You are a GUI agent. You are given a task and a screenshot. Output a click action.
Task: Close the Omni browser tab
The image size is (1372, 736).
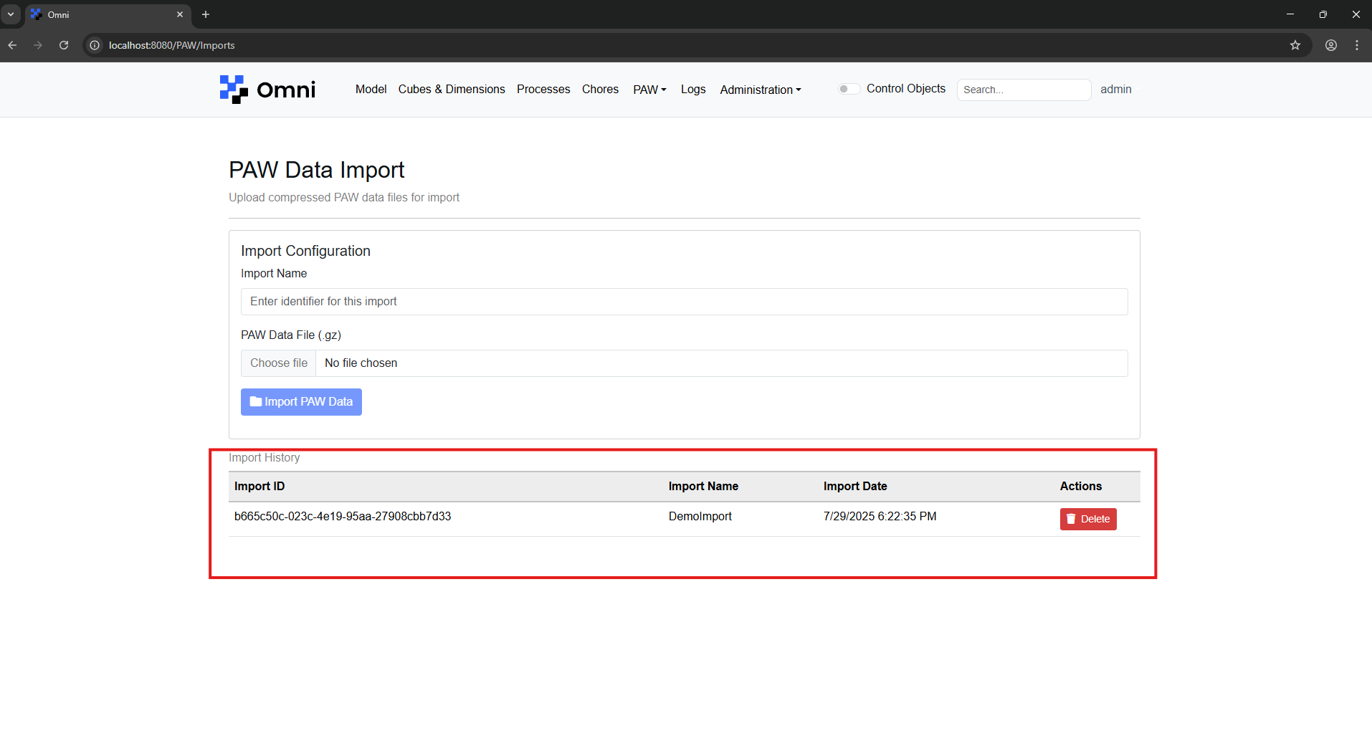point(180,14)
